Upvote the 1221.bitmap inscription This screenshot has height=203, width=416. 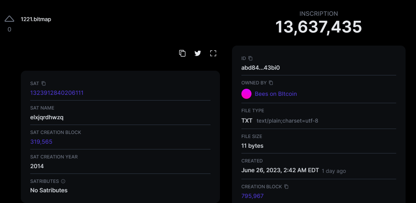[x=9, y=19]
